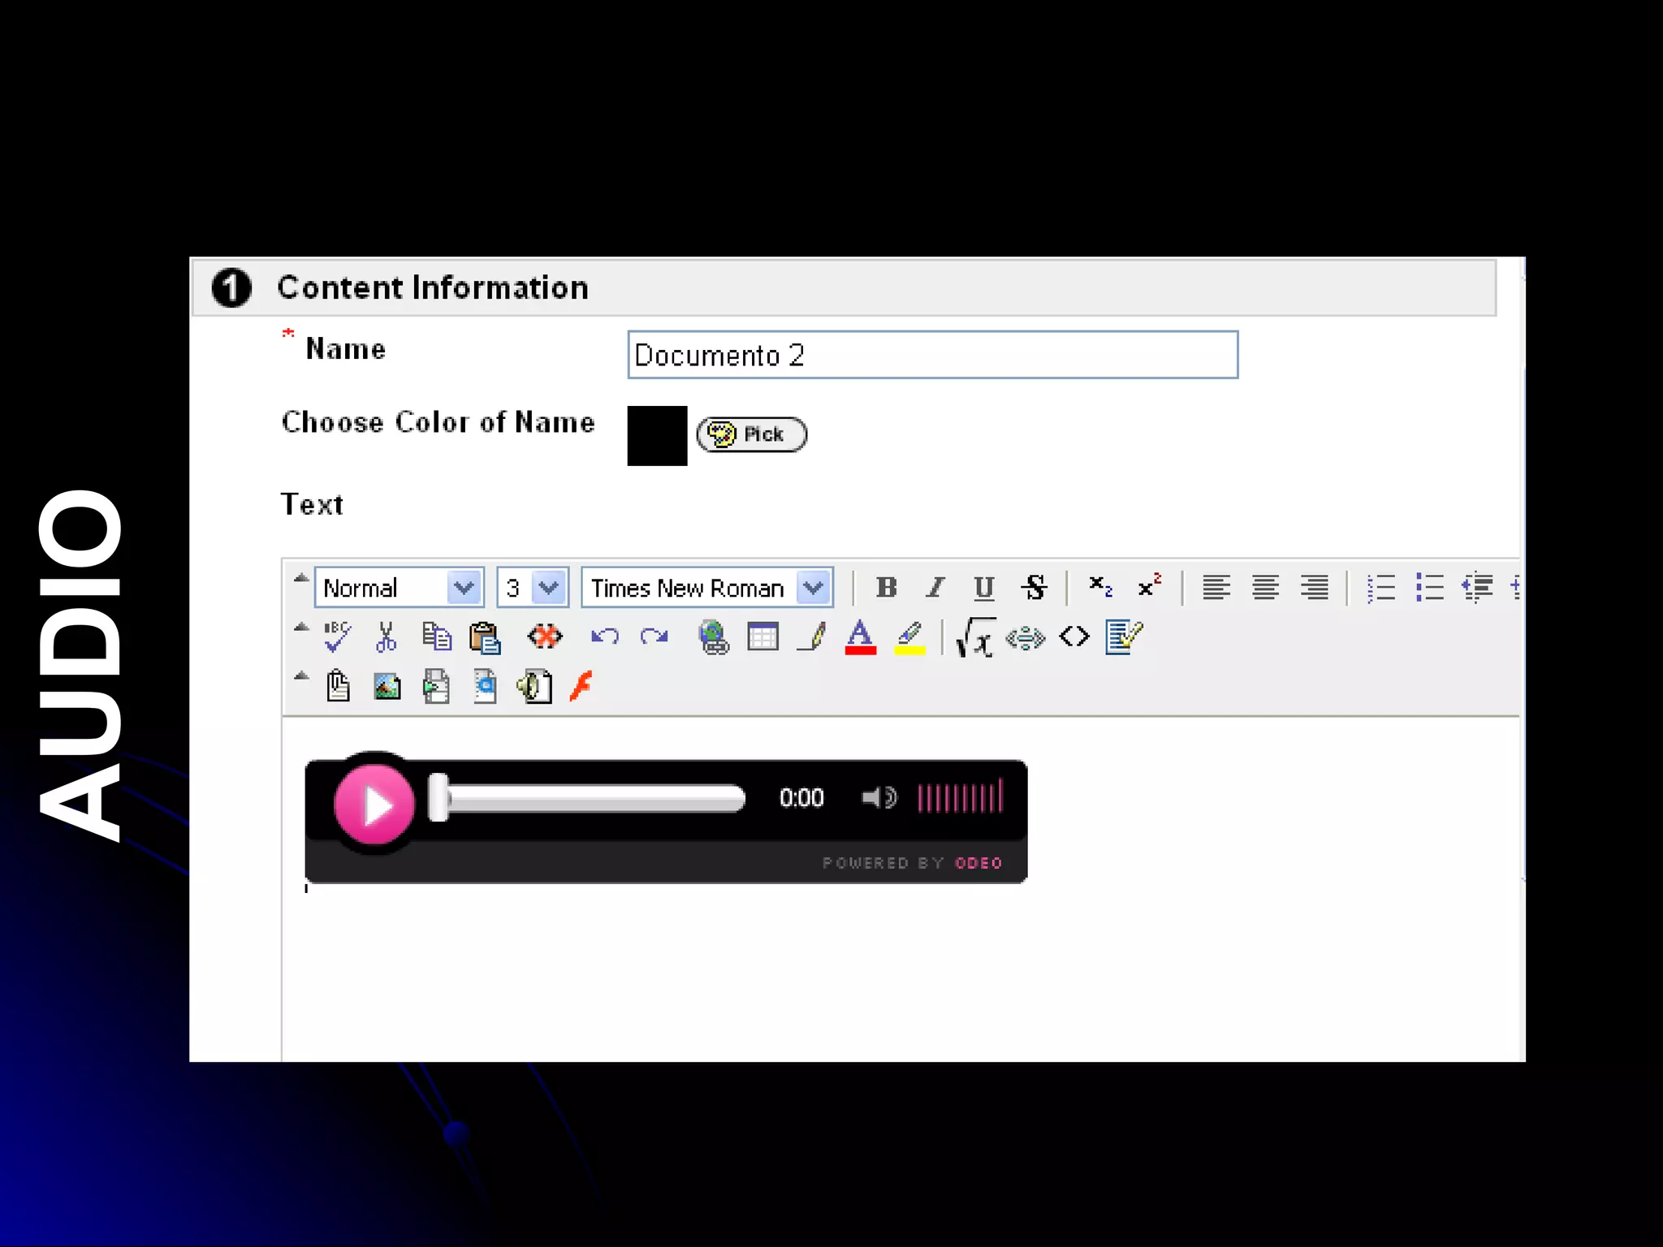Open the hyperlink globe icon
The width and height of the screenshot is (1663, 1247).
click(x=714, y=637)
